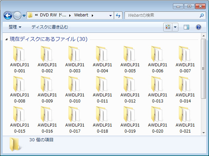
Task: Minimize the Explorer window
Action: [178, 6]
